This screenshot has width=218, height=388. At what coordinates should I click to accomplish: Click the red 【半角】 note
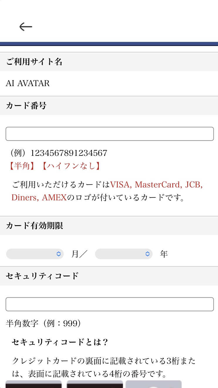22,166
